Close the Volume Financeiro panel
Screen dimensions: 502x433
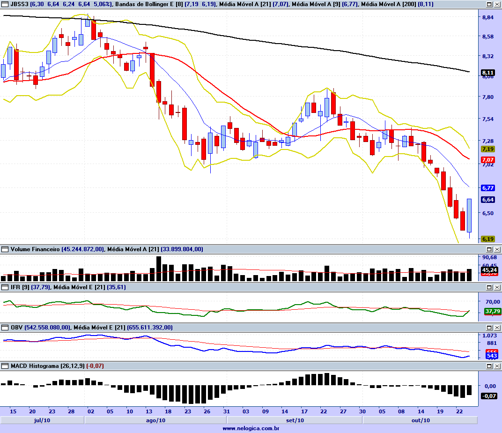497,249
